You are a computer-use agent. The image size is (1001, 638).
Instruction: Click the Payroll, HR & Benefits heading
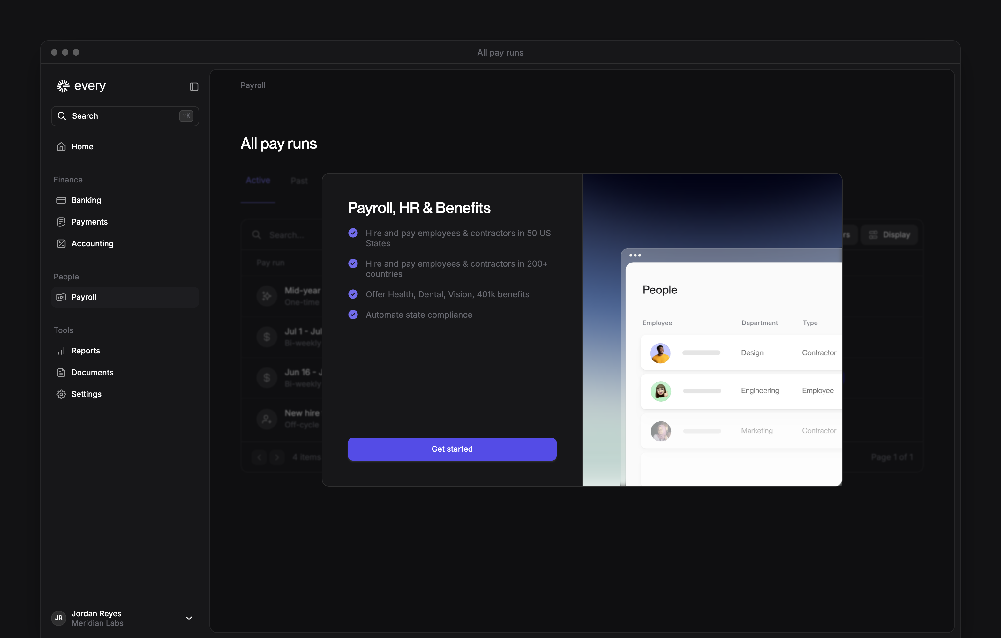point(419,208)
